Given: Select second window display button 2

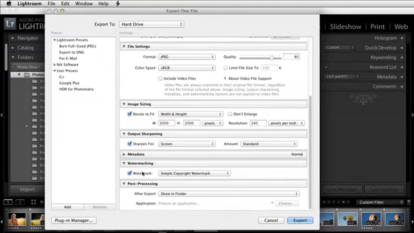Looking at the screenshot, I should point(20,202).
